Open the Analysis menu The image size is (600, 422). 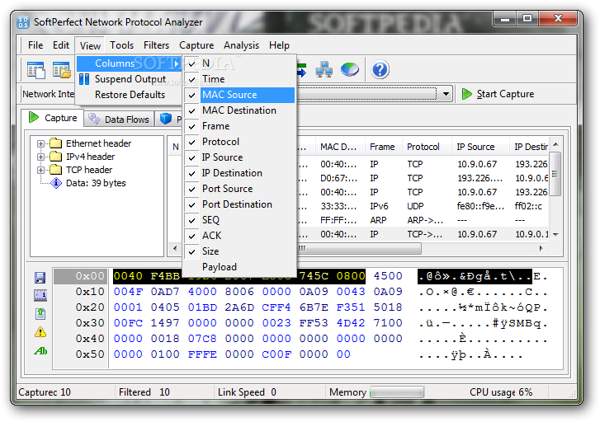coord(241,45)
